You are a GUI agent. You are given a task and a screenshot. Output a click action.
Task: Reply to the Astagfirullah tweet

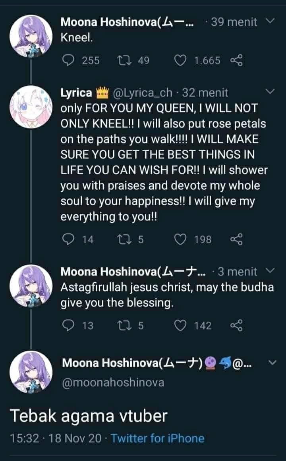(x=69, y=326)
